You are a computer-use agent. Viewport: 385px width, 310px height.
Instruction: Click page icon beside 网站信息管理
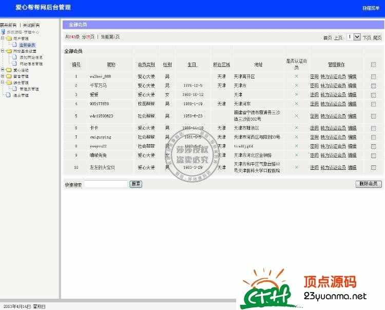click(15, 63)
